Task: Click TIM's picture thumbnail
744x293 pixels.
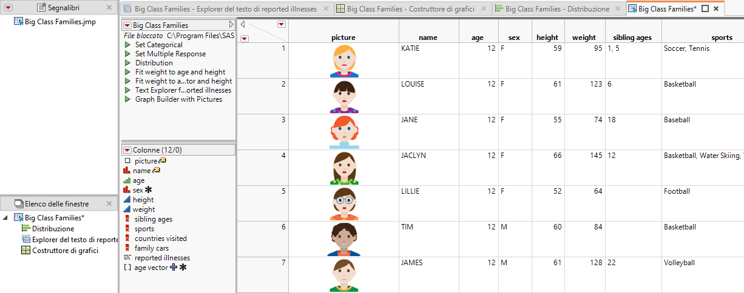Action: pos(344,239)
